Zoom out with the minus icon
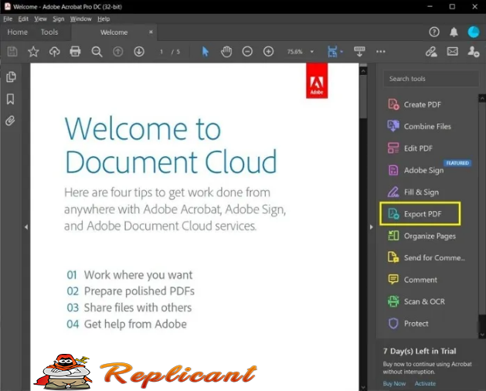This screenshot has height=391, width=486. (247, 52)
